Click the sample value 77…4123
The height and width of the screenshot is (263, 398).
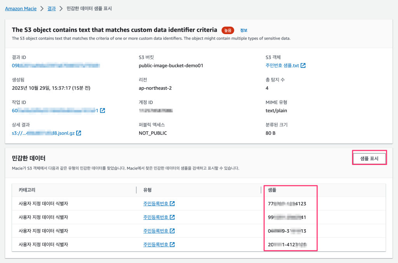pos(287,204)
